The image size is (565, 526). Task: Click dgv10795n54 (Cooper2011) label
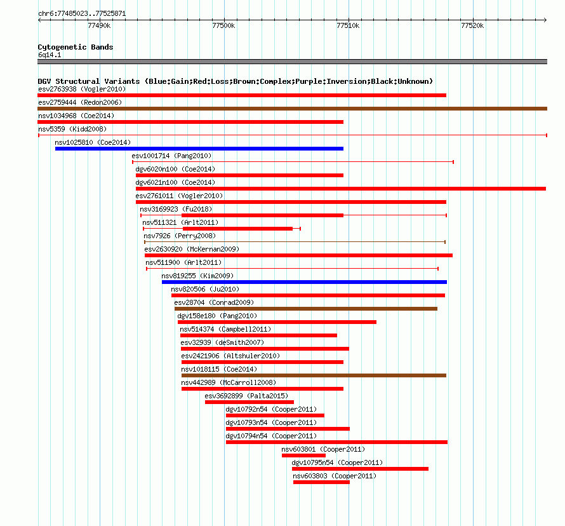tap(337, 462)
